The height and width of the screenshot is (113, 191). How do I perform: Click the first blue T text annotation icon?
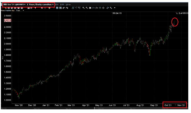click(57, 8)
